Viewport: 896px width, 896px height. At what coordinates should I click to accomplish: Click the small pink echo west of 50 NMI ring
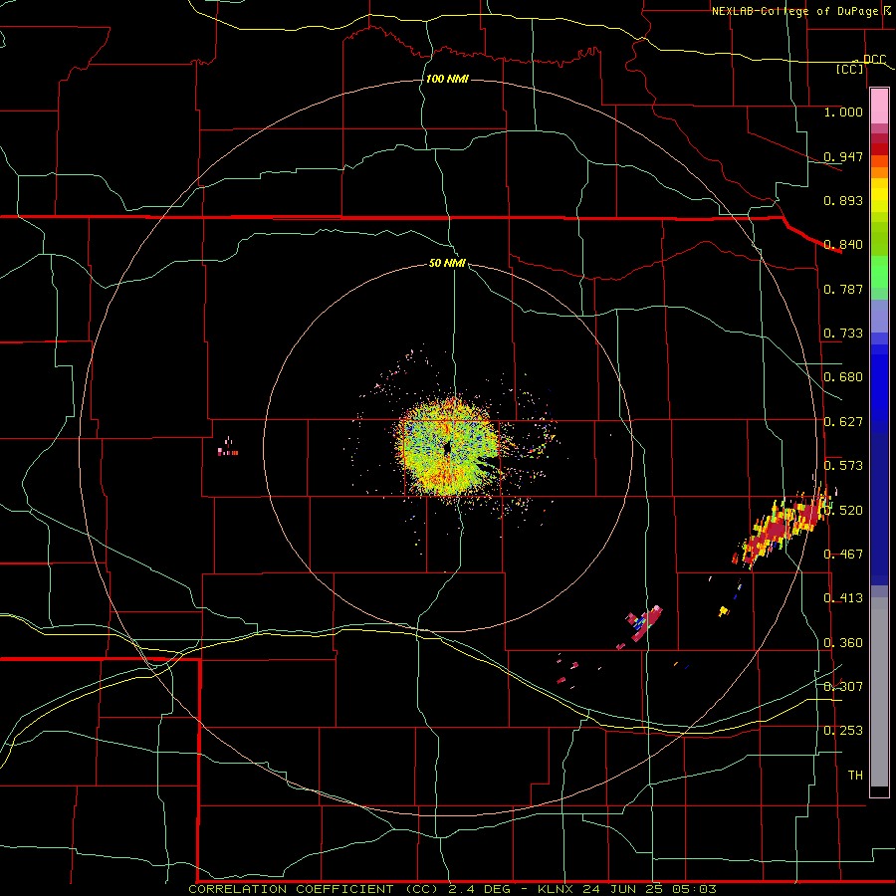(227, 447)
